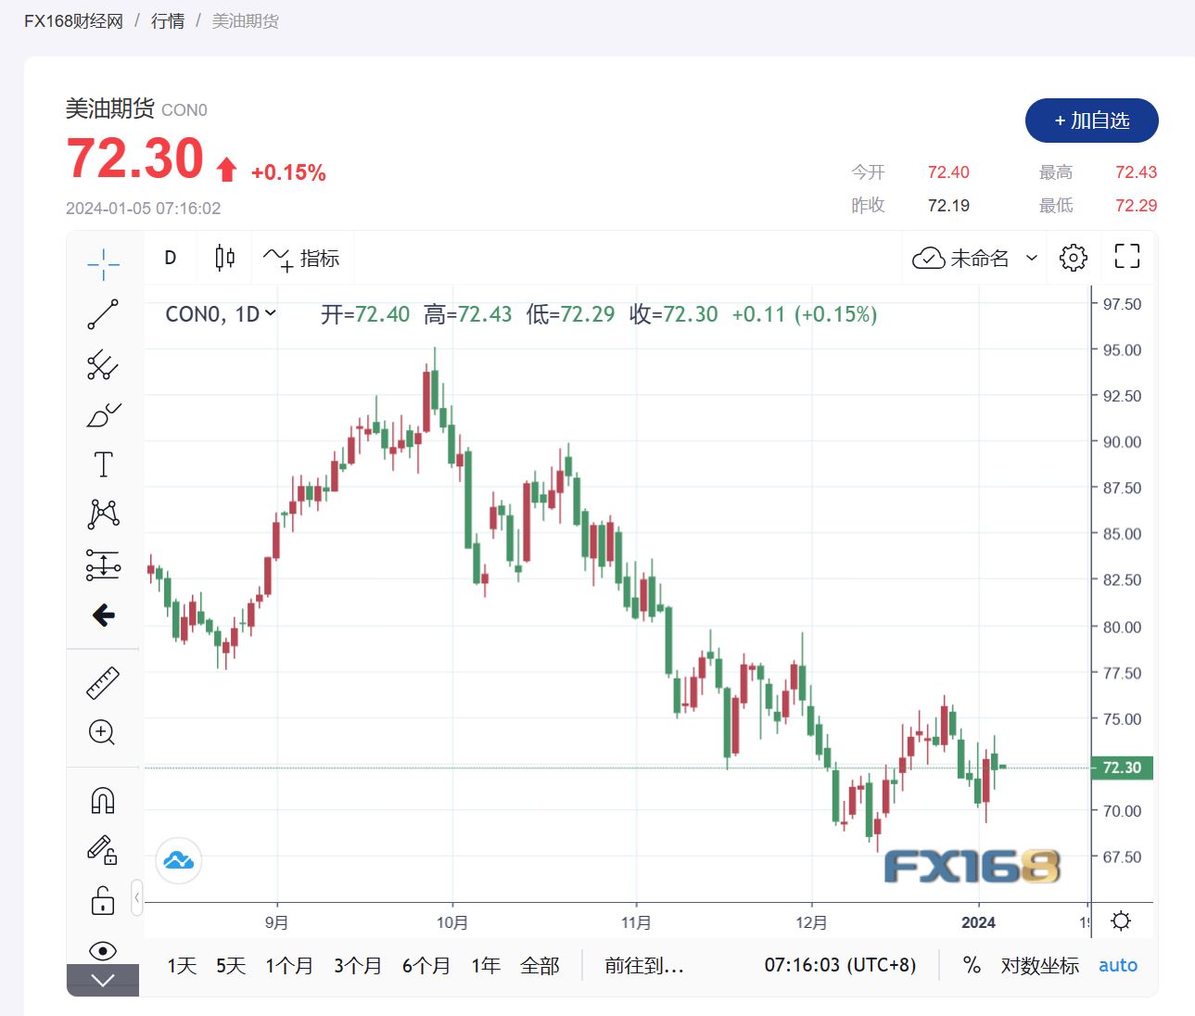Image resolution: width=1195 pixels, height=1016 pixels.
Task: Select the 3个月 time range
Action: (x=358, y=966)
